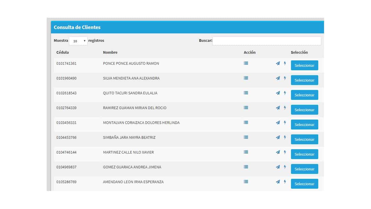Click lightning bolt icon for PONCE PONCE AUGUSTO RAMON
The width and height of the screenshot is (371, 209).
(285, 63)
